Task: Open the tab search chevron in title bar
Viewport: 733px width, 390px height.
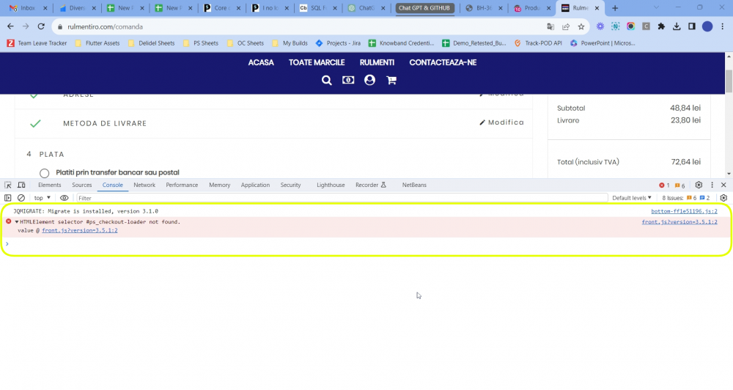Action: click(656, 8)
